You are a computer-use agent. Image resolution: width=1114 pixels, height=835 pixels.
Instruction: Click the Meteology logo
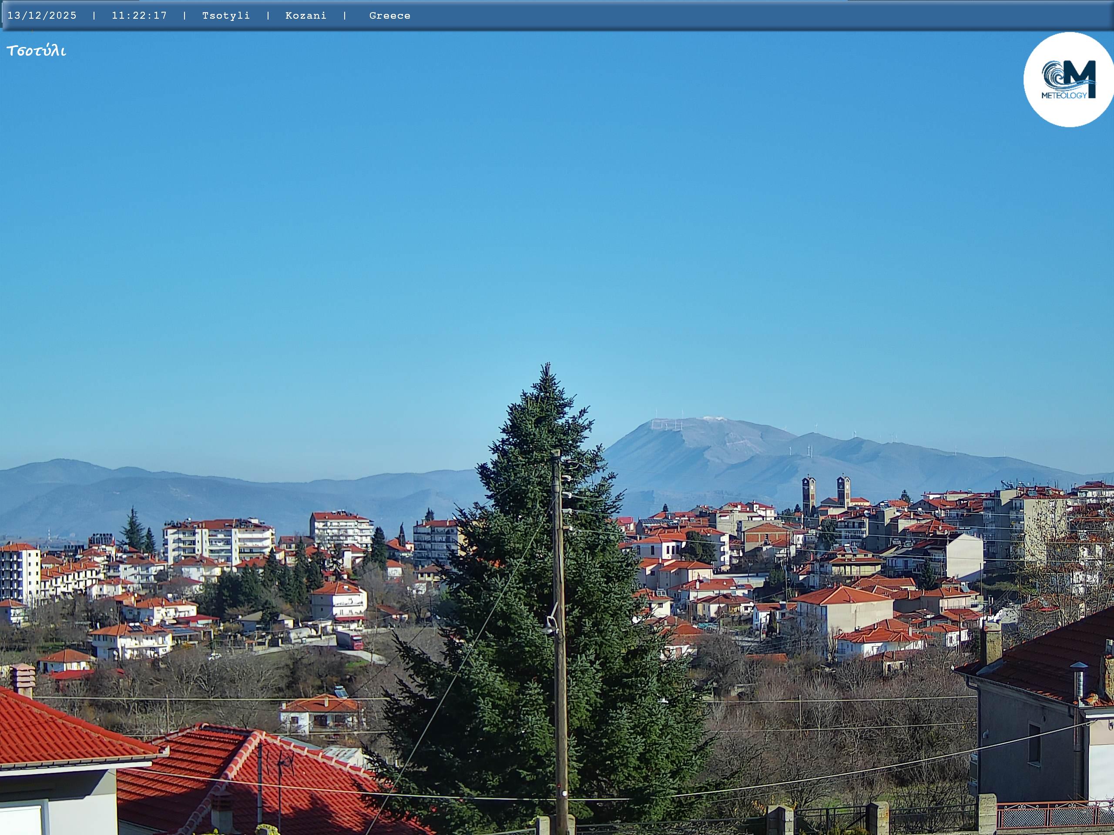[1068, 80]
